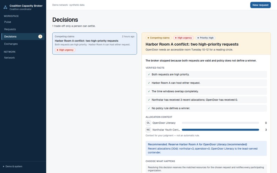Click the Decisions page title
This screenshot has width=277, height=173.
pos(65,20)
